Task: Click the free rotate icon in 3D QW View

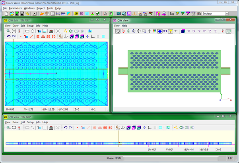Action: point(117,31)
